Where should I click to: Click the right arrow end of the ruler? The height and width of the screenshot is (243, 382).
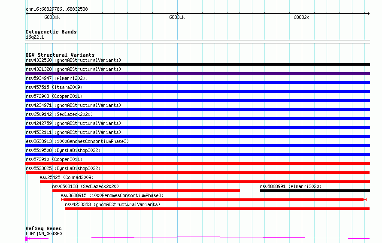[368, 14]
